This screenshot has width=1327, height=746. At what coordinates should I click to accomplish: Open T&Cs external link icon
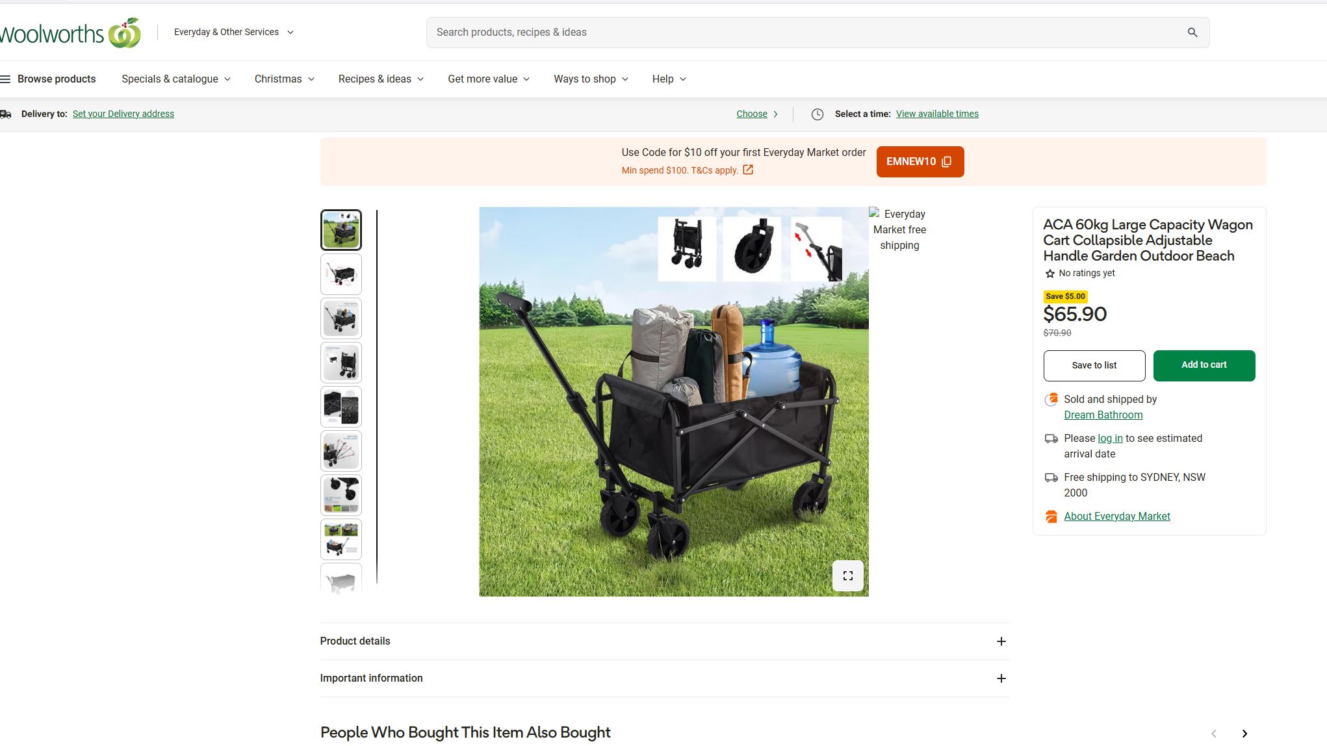(x=748, y=170)
